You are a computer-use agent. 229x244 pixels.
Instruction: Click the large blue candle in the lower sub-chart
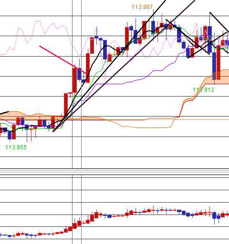214,215
